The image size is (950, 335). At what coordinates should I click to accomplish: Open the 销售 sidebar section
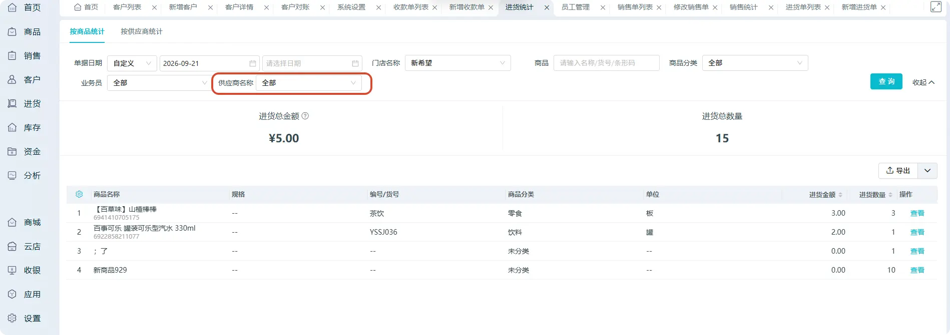[x=25, y=56]
